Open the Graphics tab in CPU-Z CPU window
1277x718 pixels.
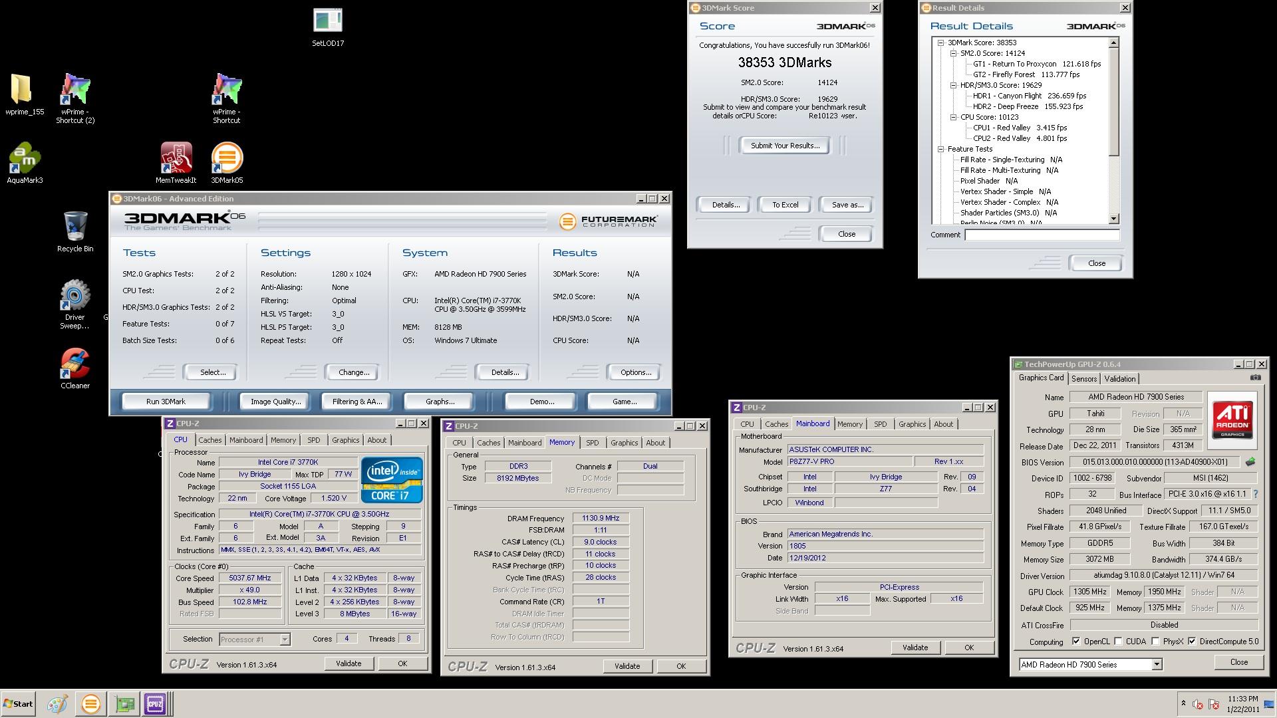point(345,440)
